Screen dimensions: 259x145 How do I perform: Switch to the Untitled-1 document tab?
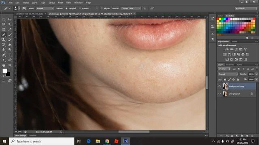[29, 14]
